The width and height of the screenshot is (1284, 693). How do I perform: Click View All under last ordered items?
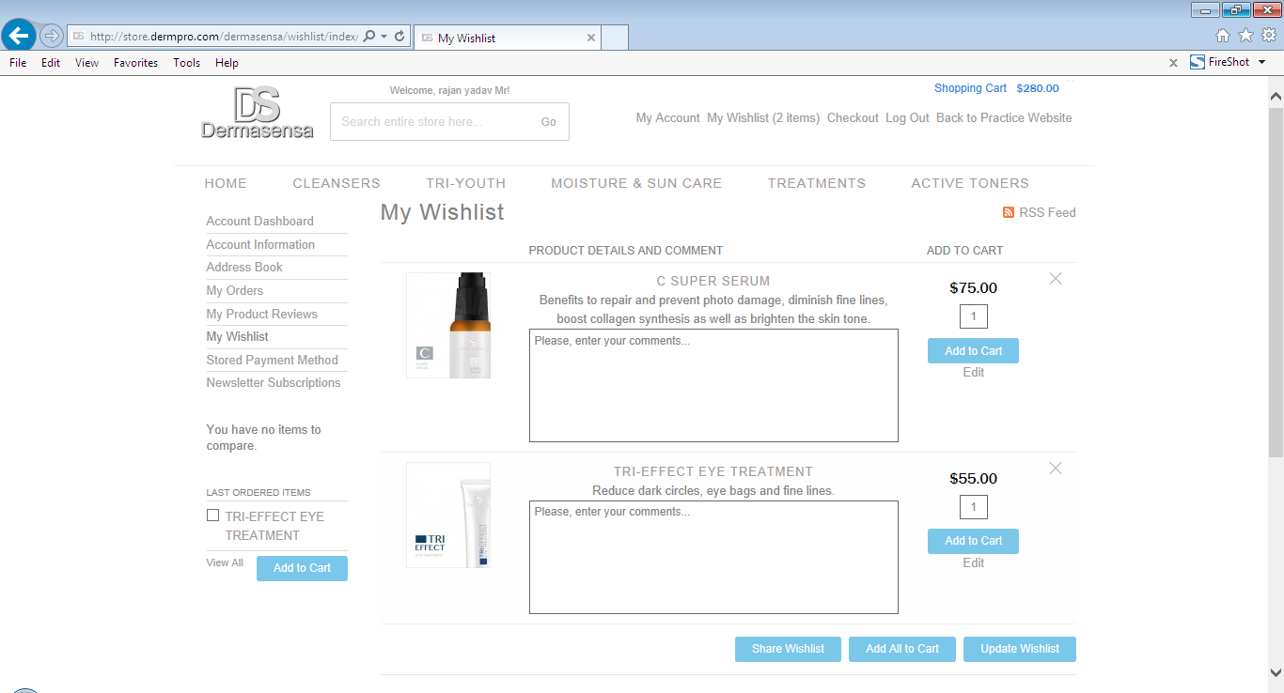225,563
